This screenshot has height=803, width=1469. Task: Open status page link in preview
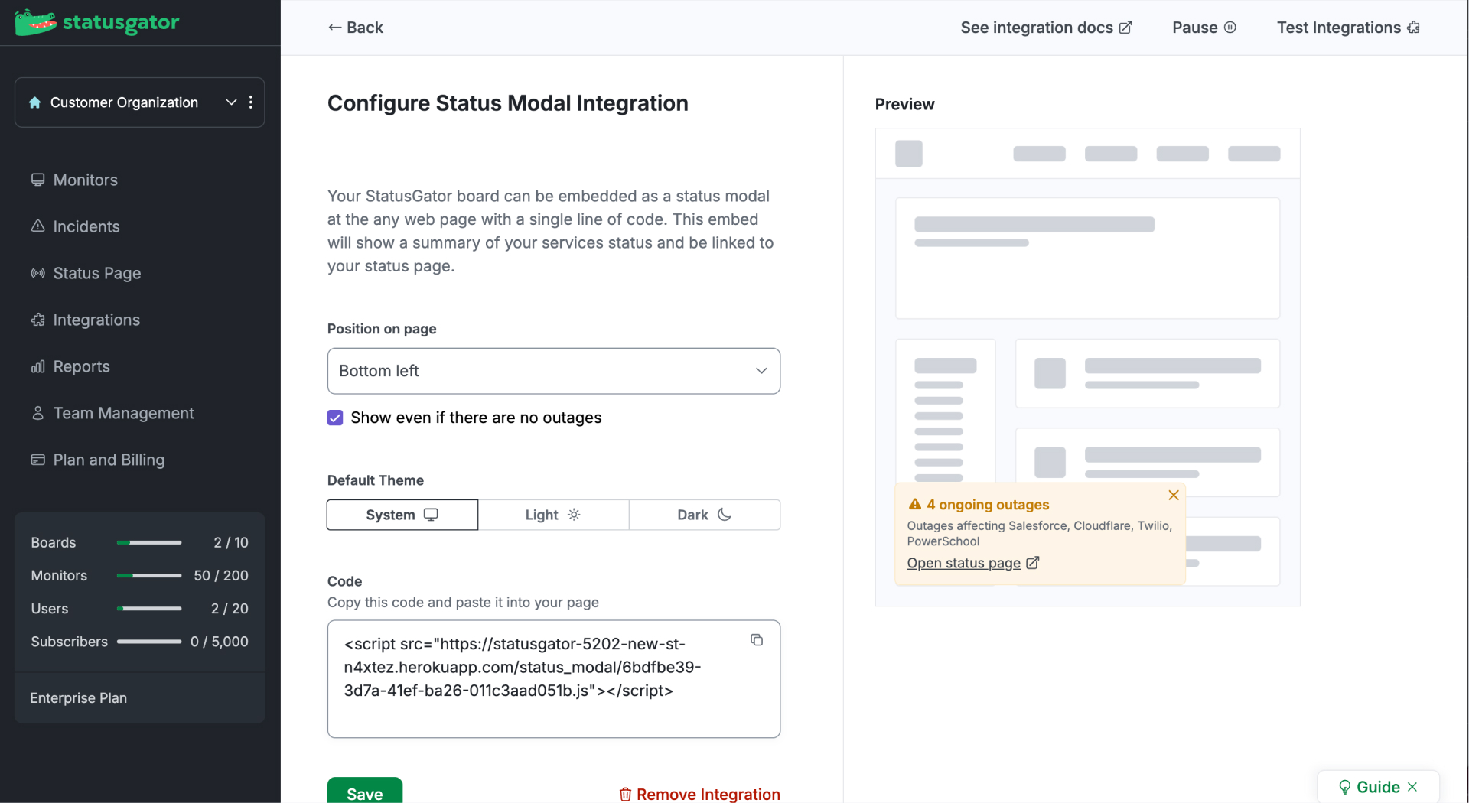(x=963, y=563)
